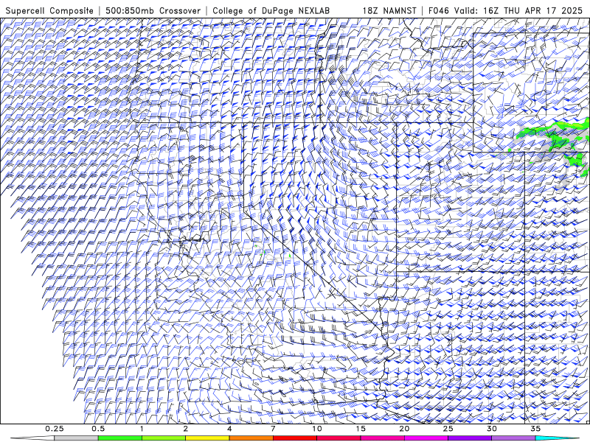Click the 500:850mb Crossover header label
Image resolution: width=590 pixels, height=442 pixels.
[x=153, y=10]
